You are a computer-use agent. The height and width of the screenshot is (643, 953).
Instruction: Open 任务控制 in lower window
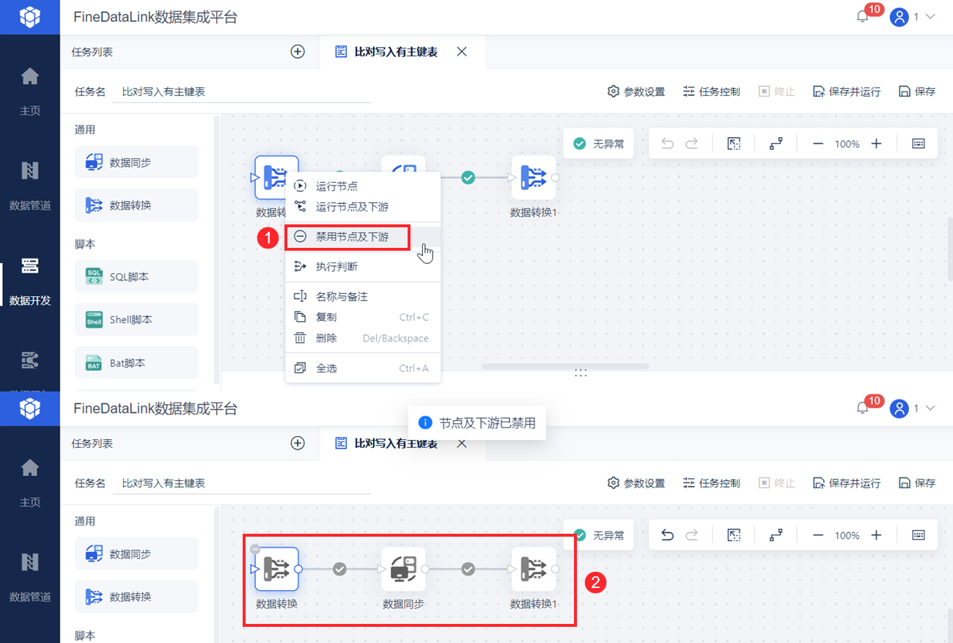click(711, 483)
